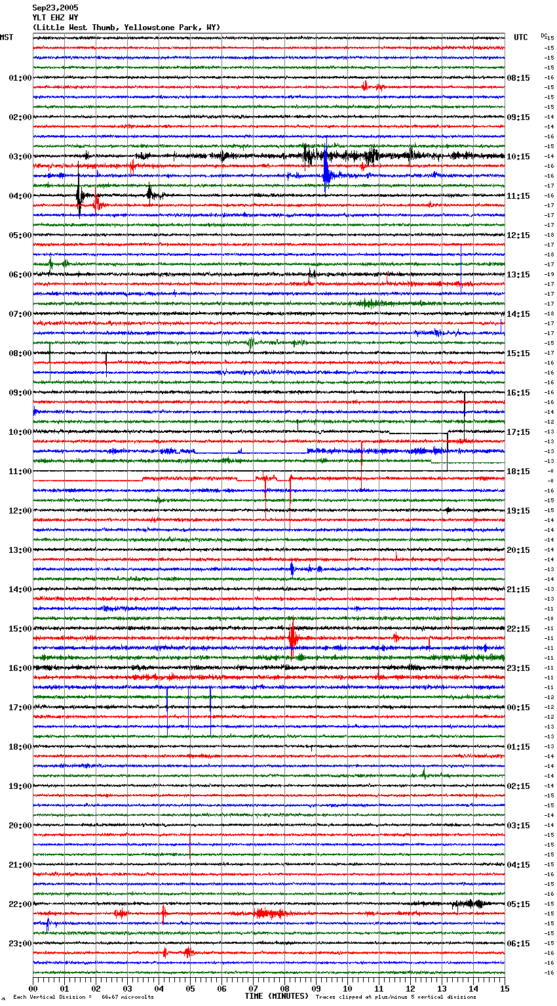The width and height of the screenshot is (557, 1006).
Task: Select the 16:00 MST hour label
Action: pyautogui.click(x=20, y=668)
